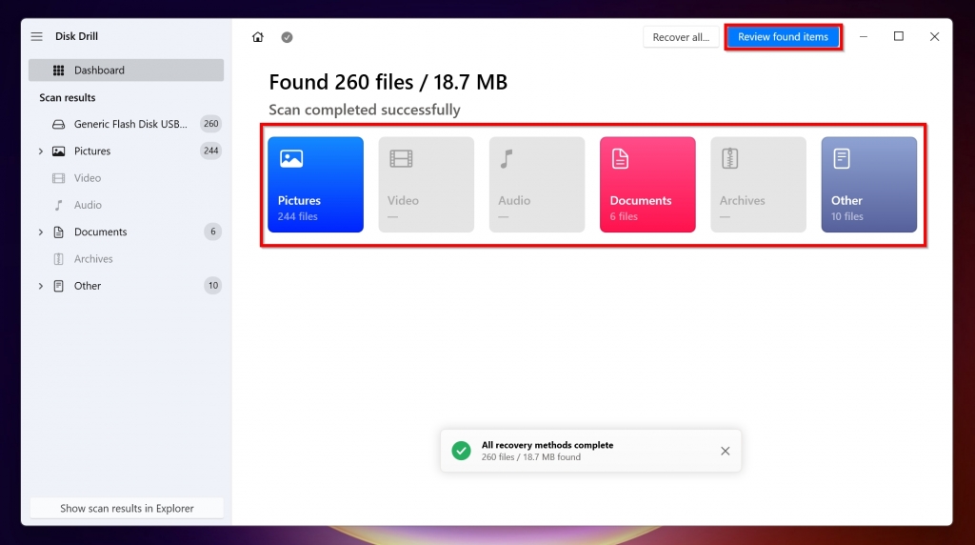Click the Recover all button
This screenshot has height=545, width=975.
click(680, 37)
